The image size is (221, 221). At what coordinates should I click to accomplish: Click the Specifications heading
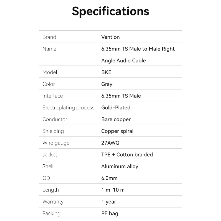click(x=110, y=11)
